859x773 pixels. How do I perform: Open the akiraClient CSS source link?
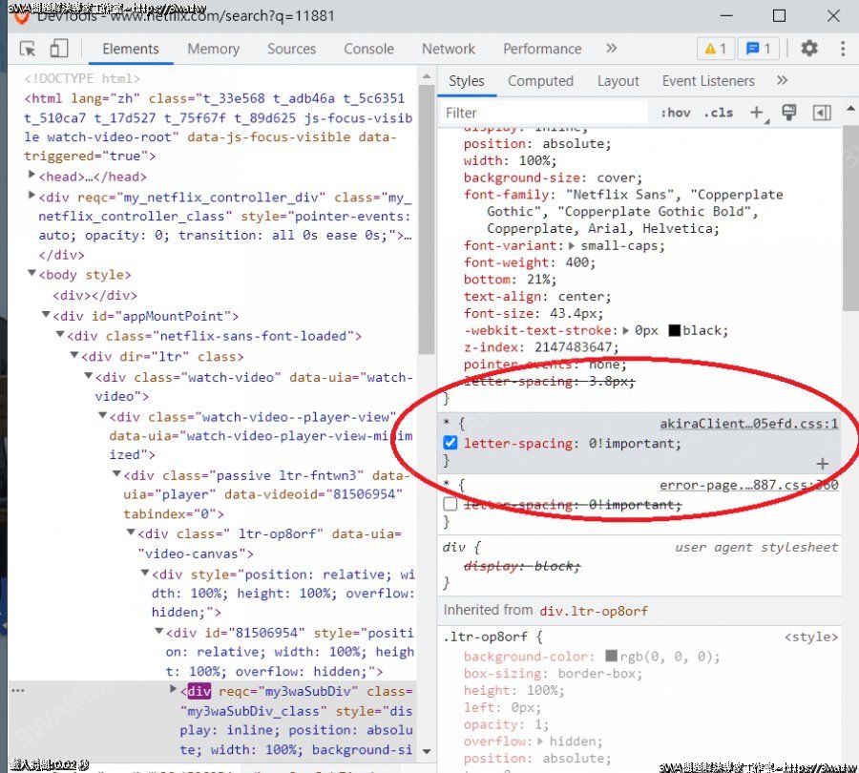[747, 424]
